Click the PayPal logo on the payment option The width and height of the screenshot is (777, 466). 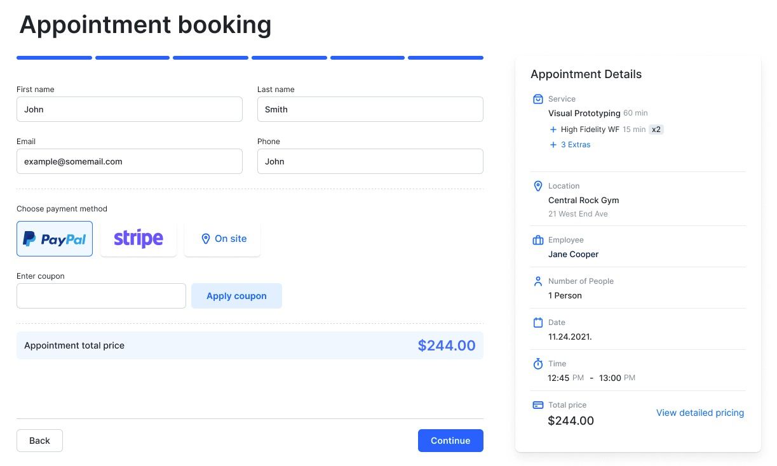pyautogui.click(x=54, y=238)
